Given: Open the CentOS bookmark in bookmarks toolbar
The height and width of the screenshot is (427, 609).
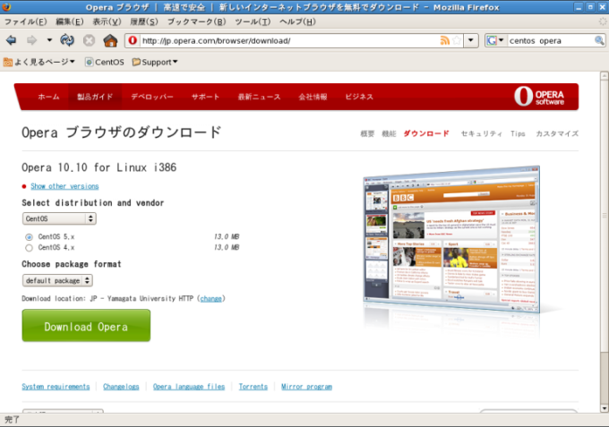Looking at the screenshot, I should (104, 62).
